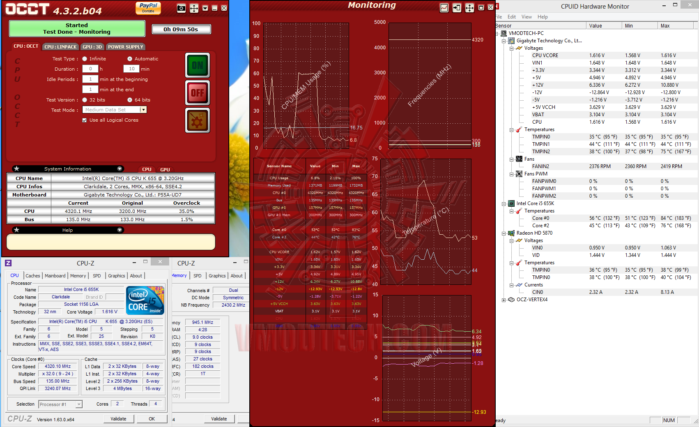This screenshot has width=699, height=427.
Task: Collapse the Gigabyte Technology tree node
Action: [x=504, y=41]
